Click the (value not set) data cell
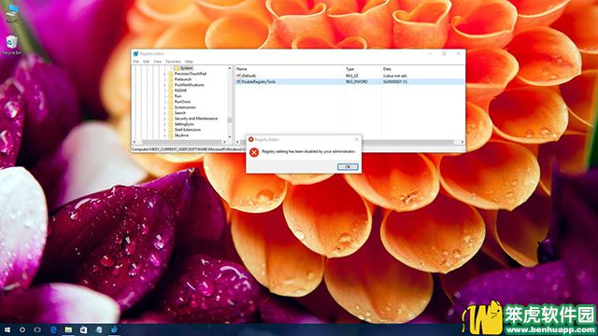 tap(394, 76)
